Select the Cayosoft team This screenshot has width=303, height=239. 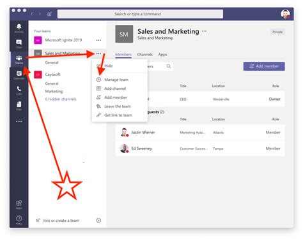coord(52,75)
